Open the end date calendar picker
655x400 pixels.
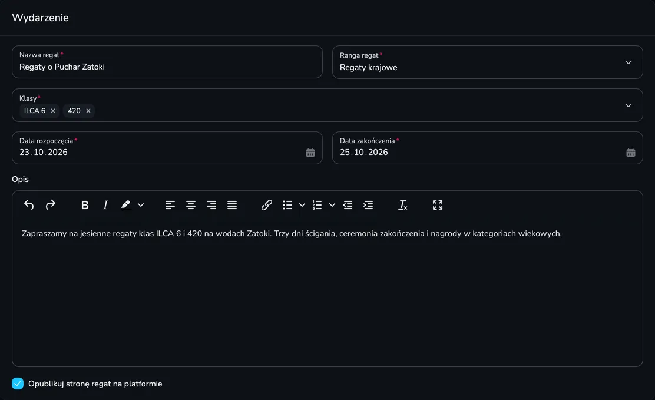[631, 153]
